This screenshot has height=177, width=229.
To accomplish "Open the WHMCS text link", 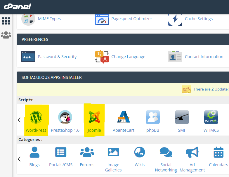I will pos(211,130).
